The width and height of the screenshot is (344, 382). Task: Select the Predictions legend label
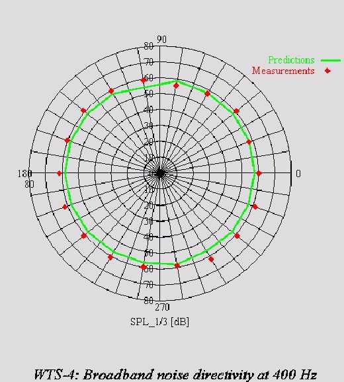point(291,60)
